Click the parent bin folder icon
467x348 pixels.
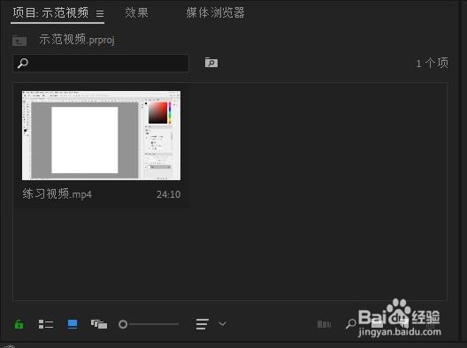(x=19, y=41)
